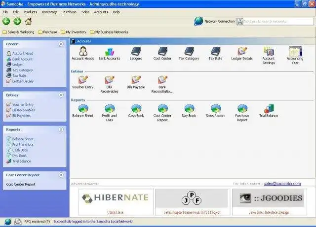Open the File menu
The width and height of the screenshot is (316, 227).
(x=5, y=12)
